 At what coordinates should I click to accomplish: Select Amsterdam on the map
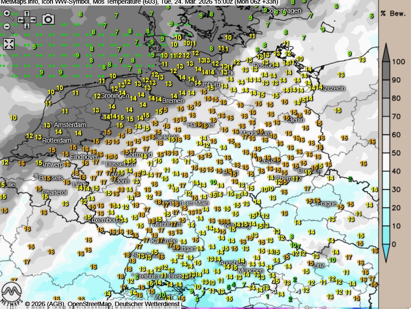[70, 125]
